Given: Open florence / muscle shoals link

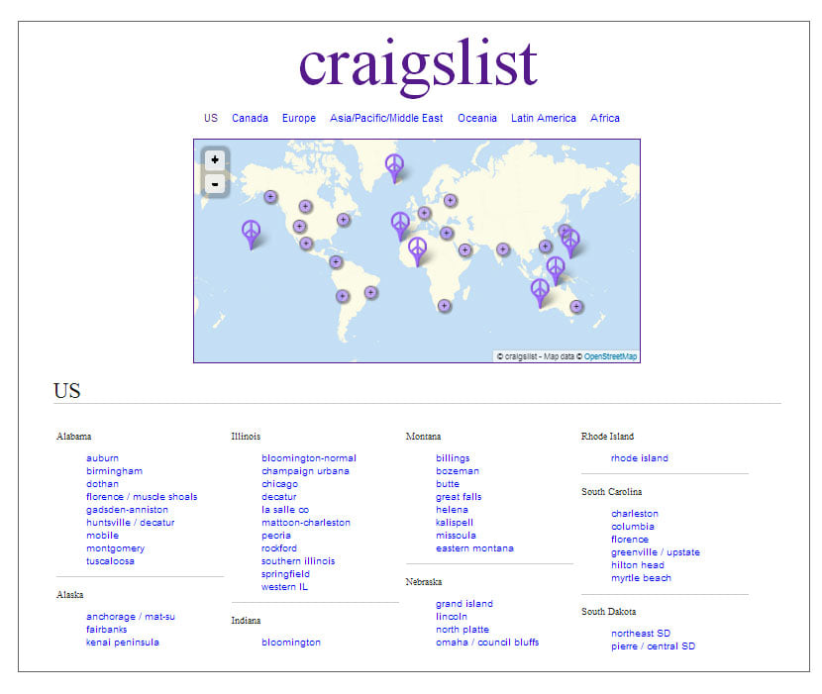Looking at the screenshot, I should 142,496.
